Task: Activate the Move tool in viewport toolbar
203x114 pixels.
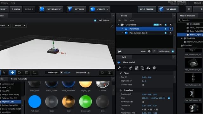Action: [x=12, y=73]
